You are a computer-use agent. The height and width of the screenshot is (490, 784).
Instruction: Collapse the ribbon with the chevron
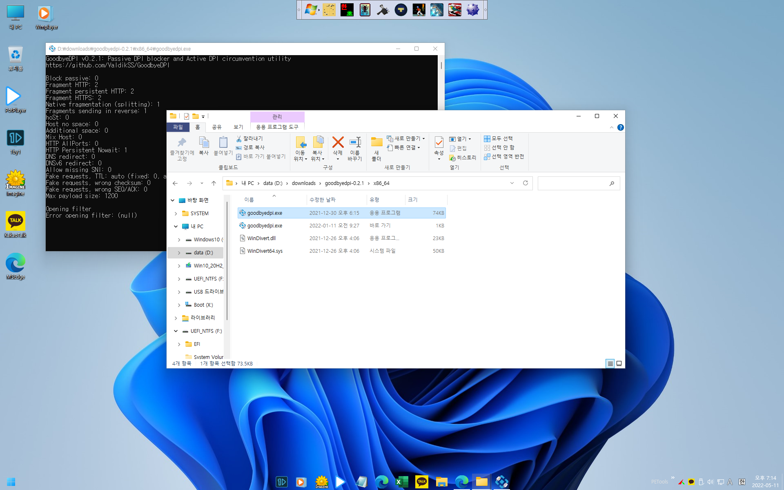coord(612,127)
